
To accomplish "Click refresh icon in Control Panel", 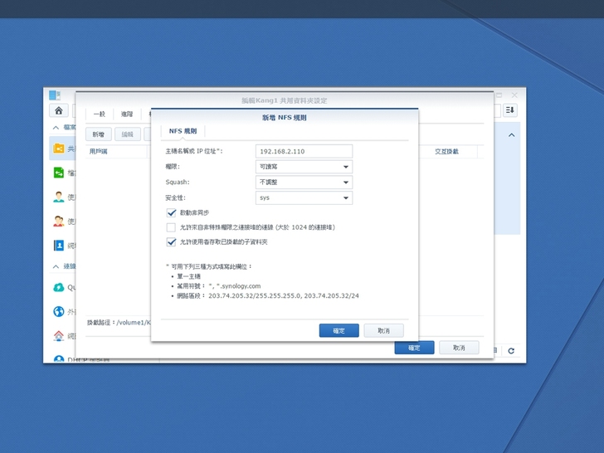I will point(511,351).
